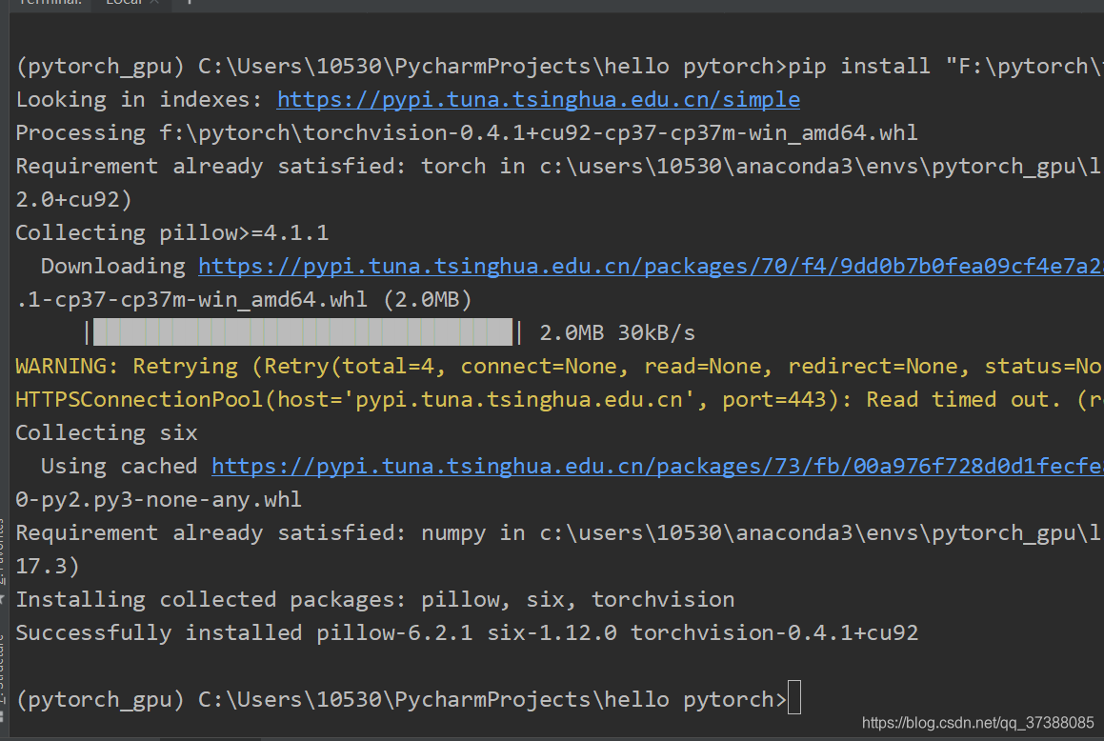
Task: Open the pillow Downloading packages/70/f4 link
Action: (x=652, y=267)
